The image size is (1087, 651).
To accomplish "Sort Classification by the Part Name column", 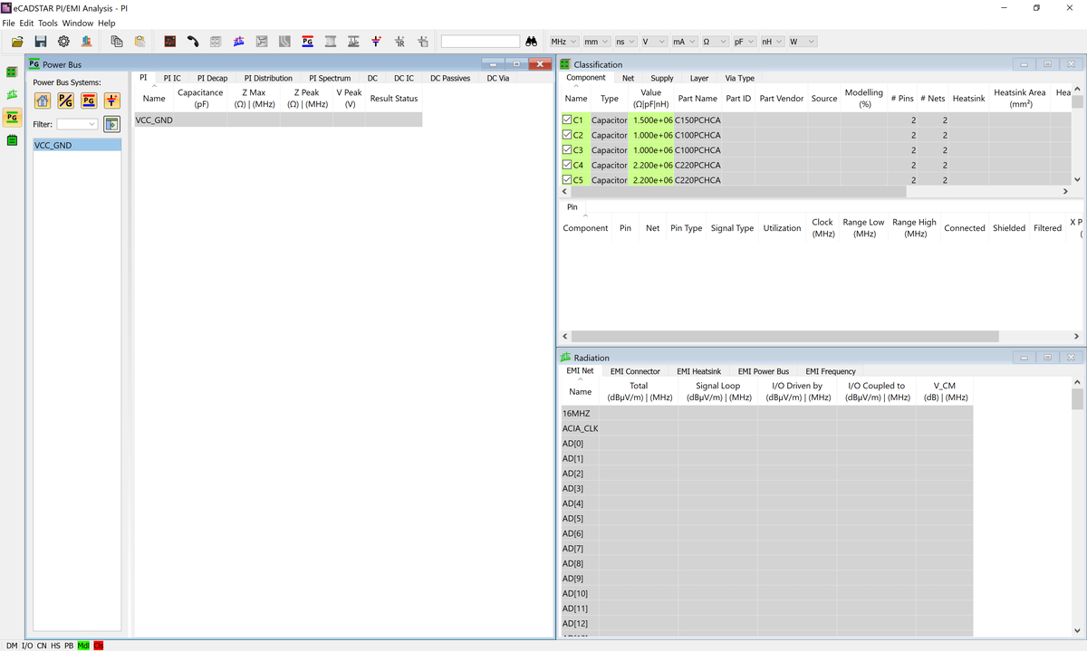I will (697, 98).
